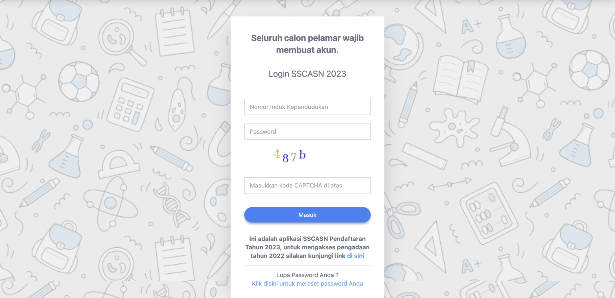This screenshot has height=298, width=615.
Task: Click the Nomor Induk Kependudukan field
Action: 307,107
